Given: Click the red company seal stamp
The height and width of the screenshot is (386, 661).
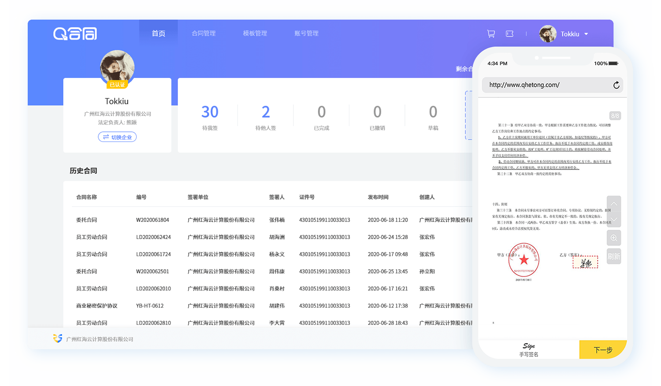Looking at the screenshot, I should [x=524, y=260].
